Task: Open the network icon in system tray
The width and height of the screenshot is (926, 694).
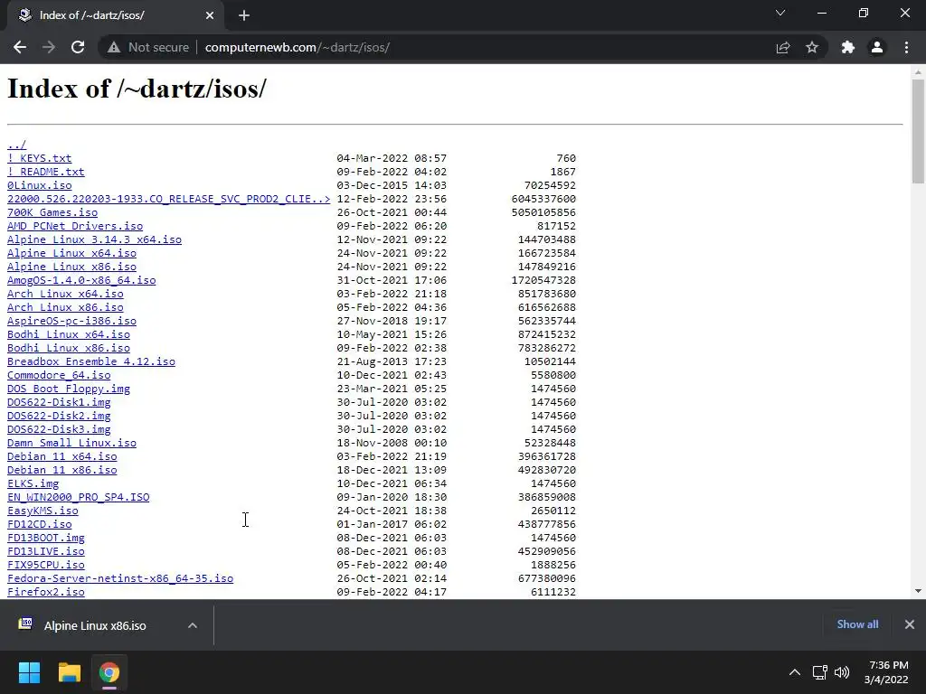Action: [819, 672]
